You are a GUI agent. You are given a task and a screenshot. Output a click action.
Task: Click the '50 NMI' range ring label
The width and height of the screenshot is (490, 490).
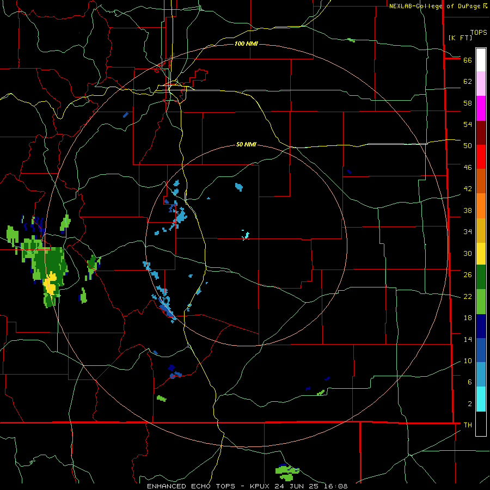click(246, 144)
